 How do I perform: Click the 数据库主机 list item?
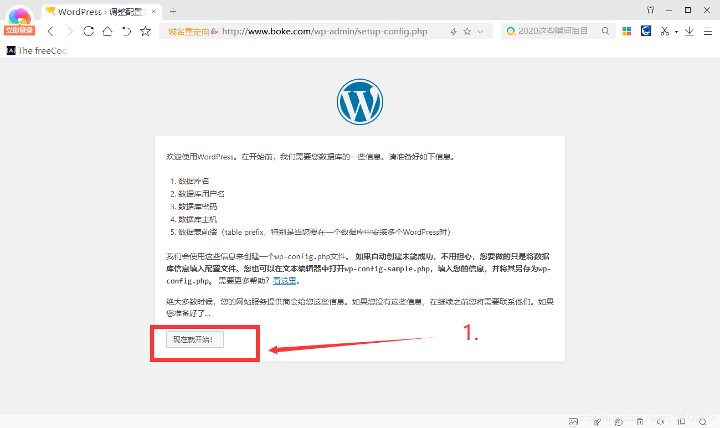tap(198, 219)
